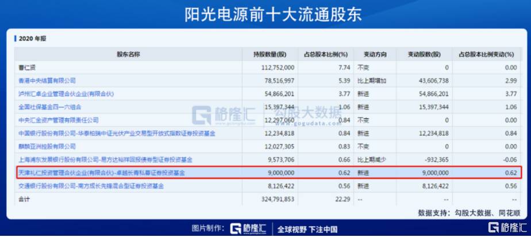
Task: Click the 占总股本比例(%) column header
Action: [x=326, y=55]
